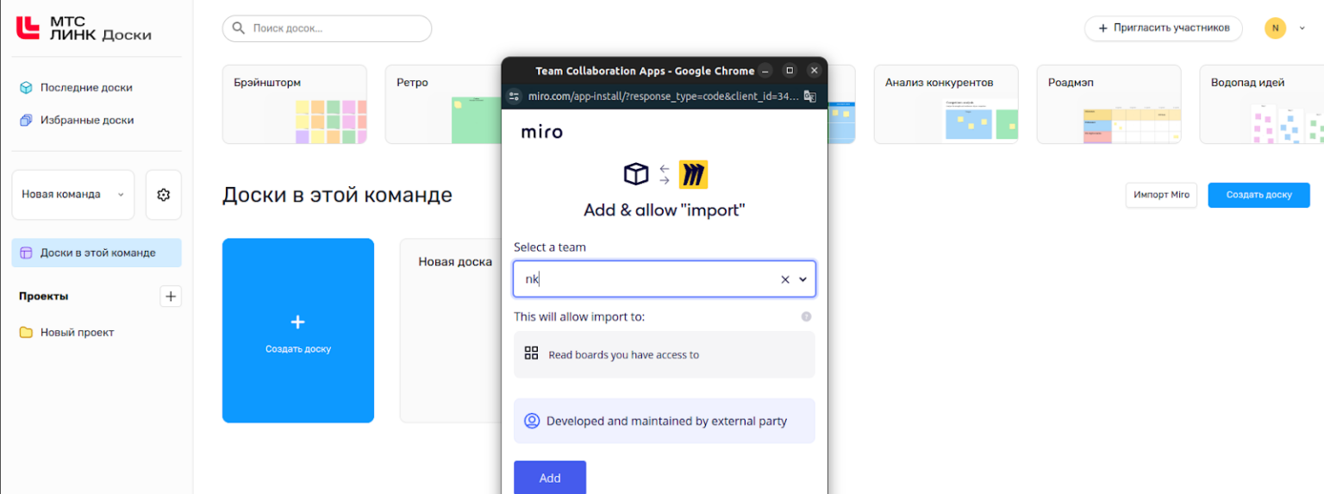This screenshot has width=1324, height=494.
Task: Click the miro.com URL address bar
Action: (662, 96)
